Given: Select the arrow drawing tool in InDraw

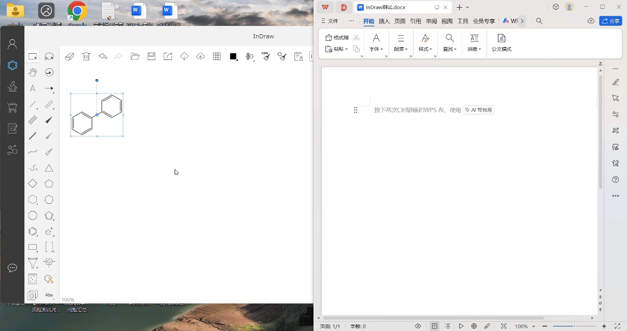Looking at the screenshot, I should tap(49, 88).
